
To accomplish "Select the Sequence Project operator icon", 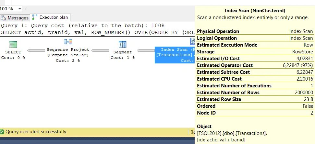I will pyautogui.click(x=68, y=42).
